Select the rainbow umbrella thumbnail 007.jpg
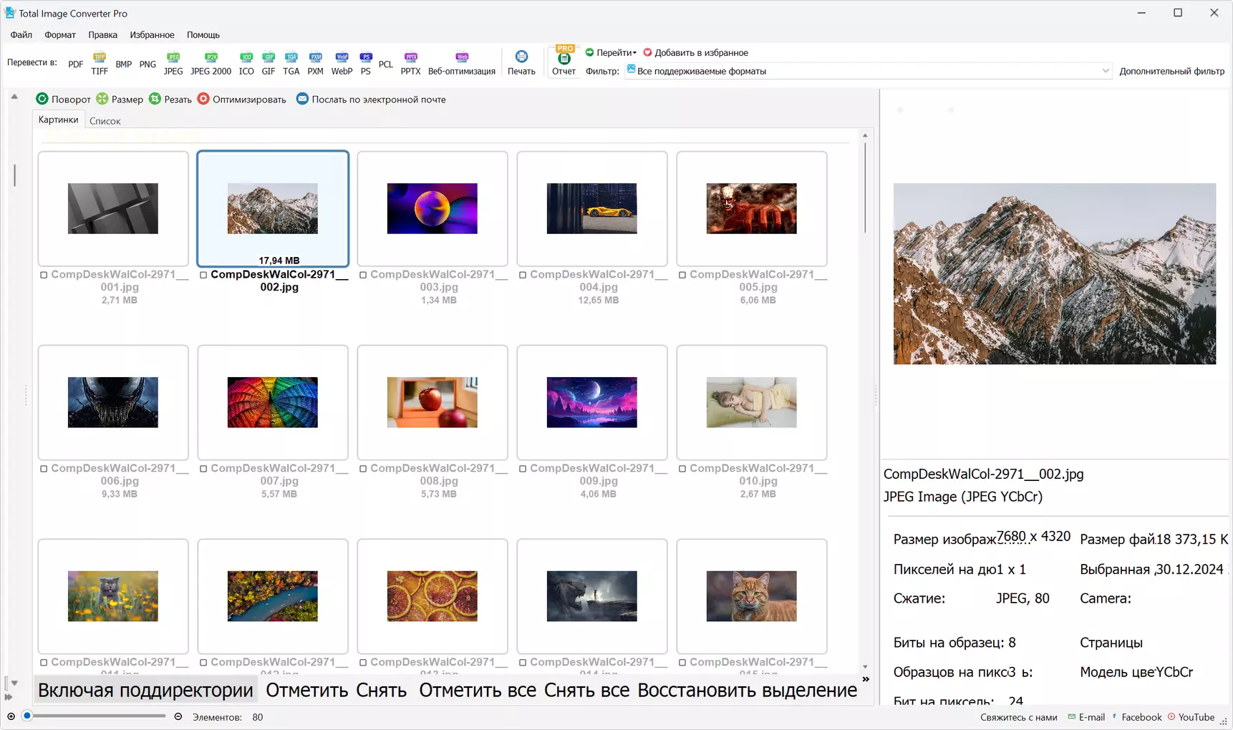 (273, 402)
